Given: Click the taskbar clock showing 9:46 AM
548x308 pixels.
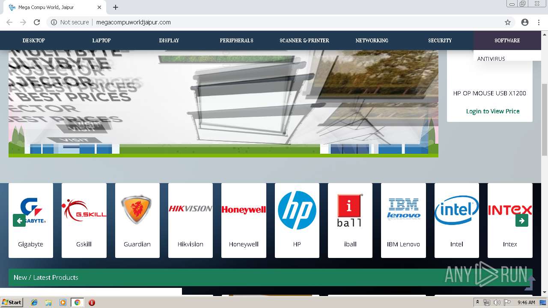Looking at the screenshot, I should tap(526, 302).
